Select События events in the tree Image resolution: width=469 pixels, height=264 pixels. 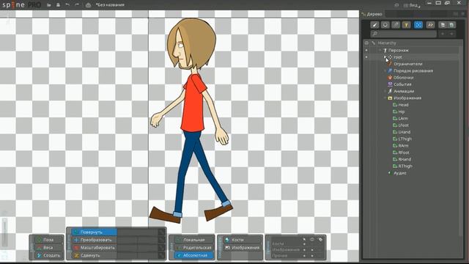pos(402,84)
